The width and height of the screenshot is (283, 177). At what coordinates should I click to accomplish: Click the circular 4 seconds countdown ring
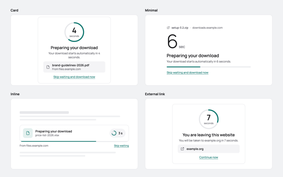[74, 32]
